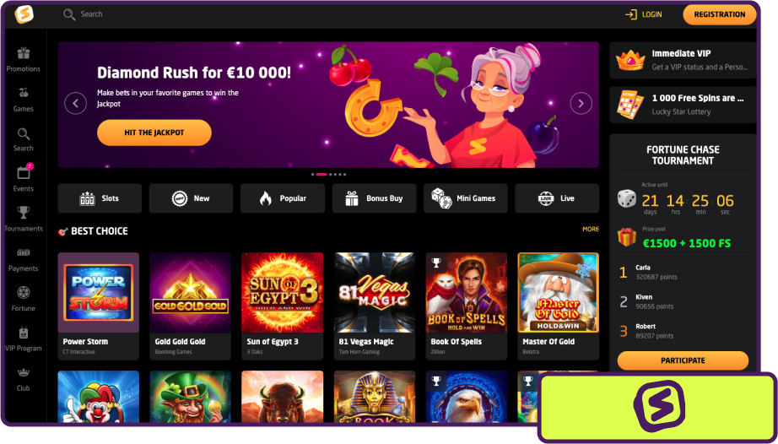Select the active carousel pagination dot
The width and height of the screenshot is (778, 444).
coord(321,175)
